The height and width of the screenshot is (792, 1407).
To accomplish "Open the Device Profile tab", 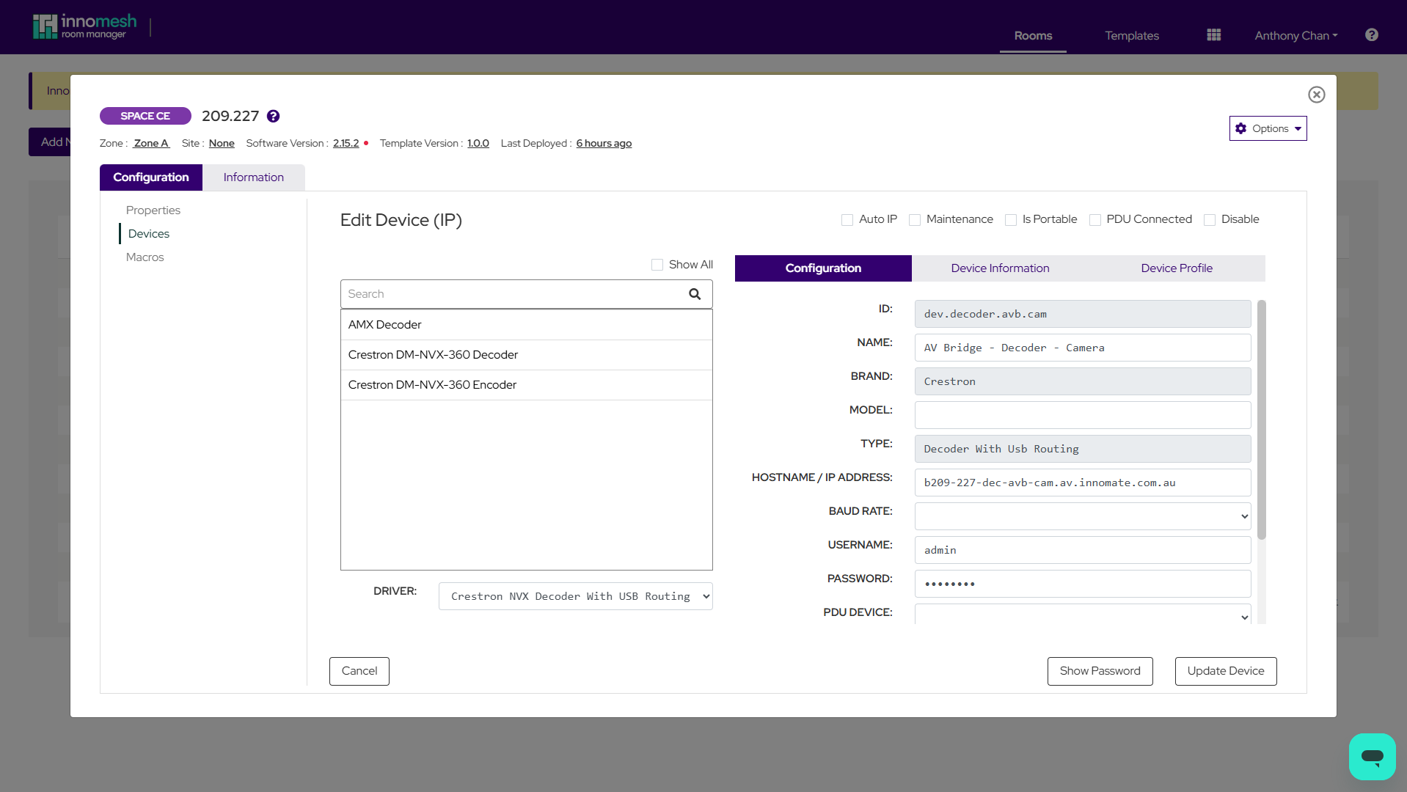I will click(x=1176, y=268).
